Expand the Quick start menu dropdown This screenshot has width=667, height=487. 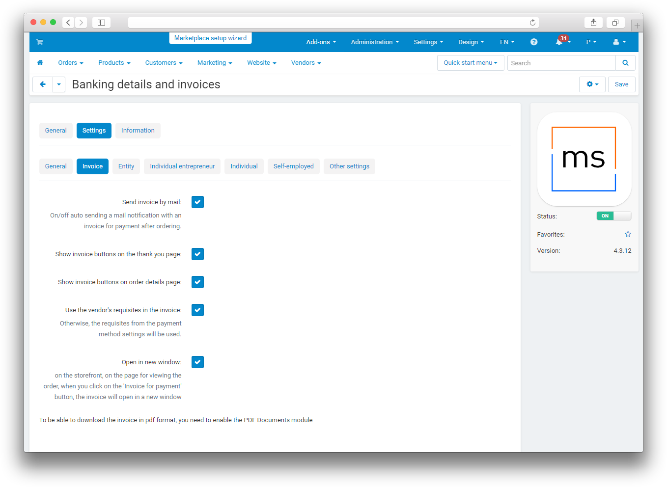470,63
